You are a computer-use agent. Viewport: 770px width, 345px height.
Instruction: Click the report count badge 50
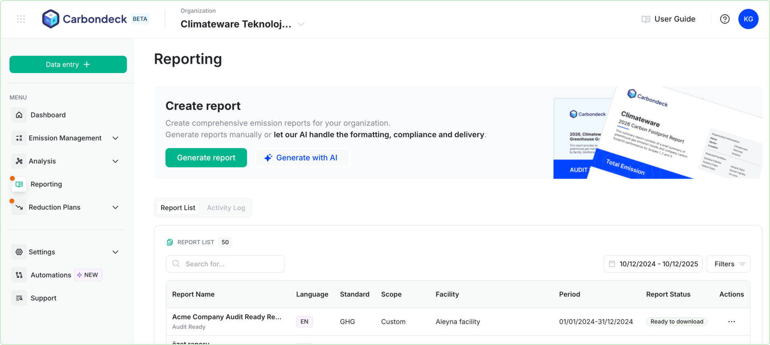pyautogui.click(x=225, y=242)
